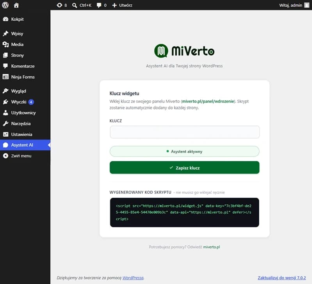Click the updates icon showing 8

(59, 5)
